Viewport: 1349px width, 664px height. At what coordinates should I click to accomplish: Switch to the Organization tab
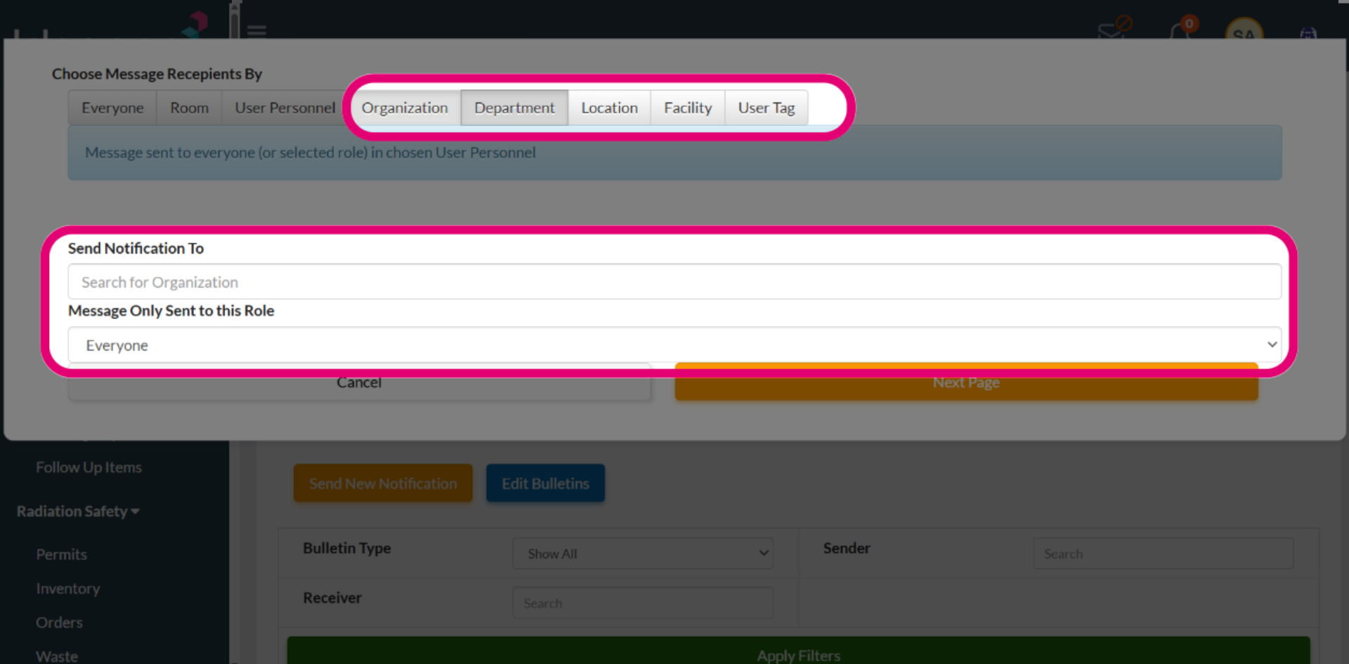point(405,108)
